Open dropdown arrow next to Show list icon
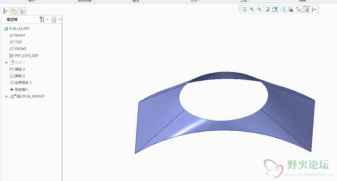337x181 pixels. coord(59,20)
